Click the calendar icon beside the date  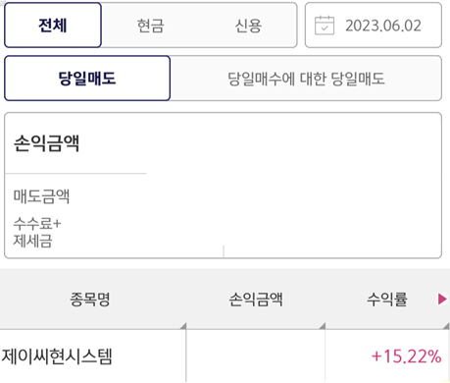tap(325, 26)
